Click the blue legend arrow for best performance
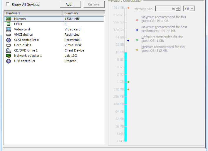Viewport: 208px width, 151px height. [x=137, y=30]
